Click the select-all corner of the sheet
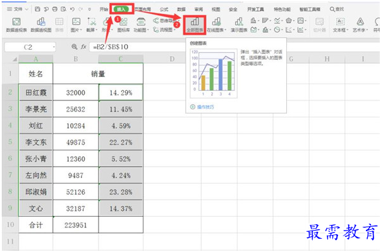 (15, 59)
